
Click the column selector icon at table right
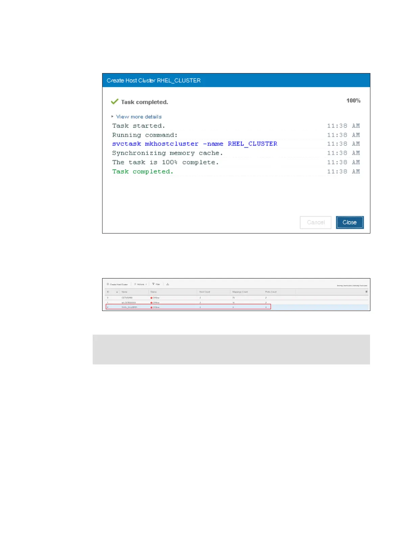366,292
